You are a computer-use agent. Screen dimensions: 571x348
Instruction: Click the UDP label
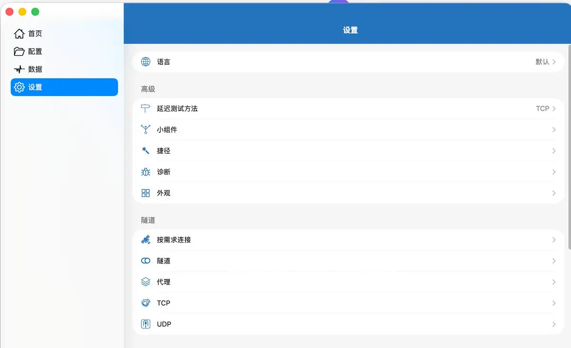(x=164, y=324)
